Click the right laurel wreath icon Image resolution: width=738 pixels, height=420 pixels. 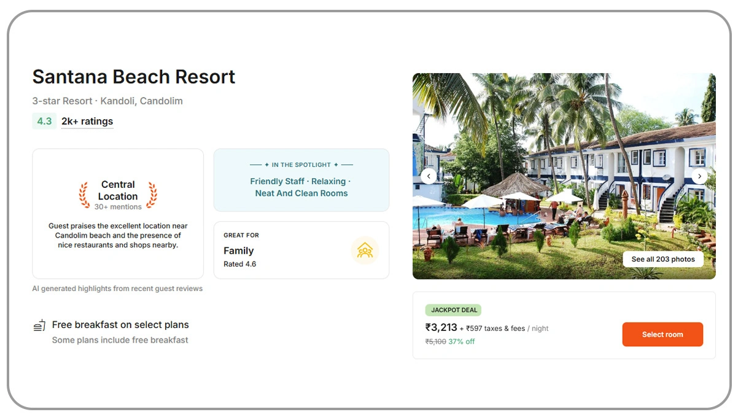click(152, 195)
